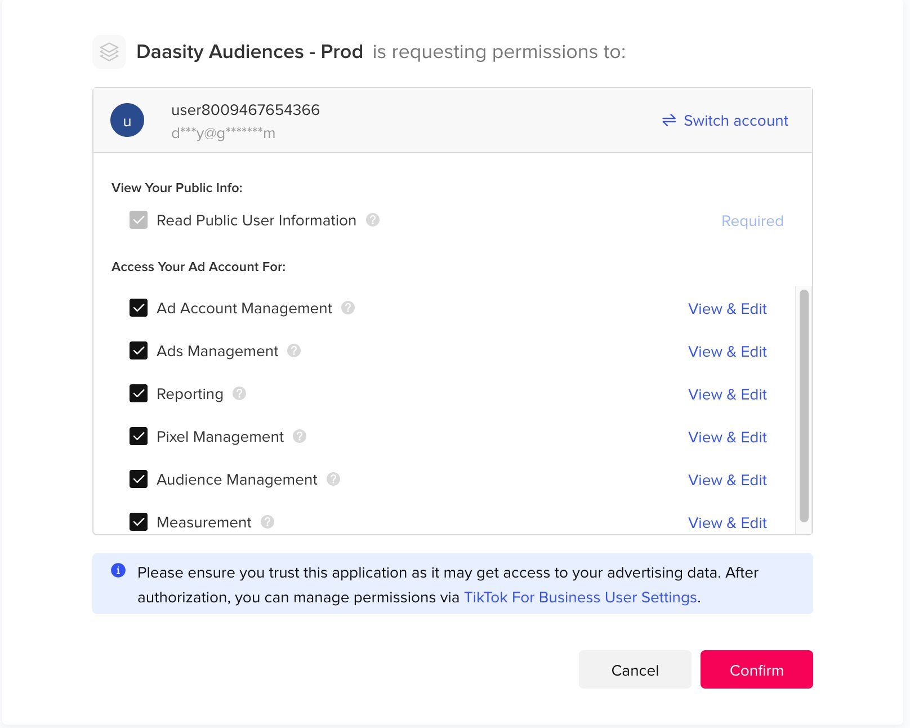Toggle the Ads Management checkbox
910x728 pixels.
point(139,350)
